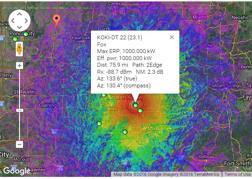Zoom in with the plus button
The width and height of the screenshot is (252, 179).
(19, 66)
